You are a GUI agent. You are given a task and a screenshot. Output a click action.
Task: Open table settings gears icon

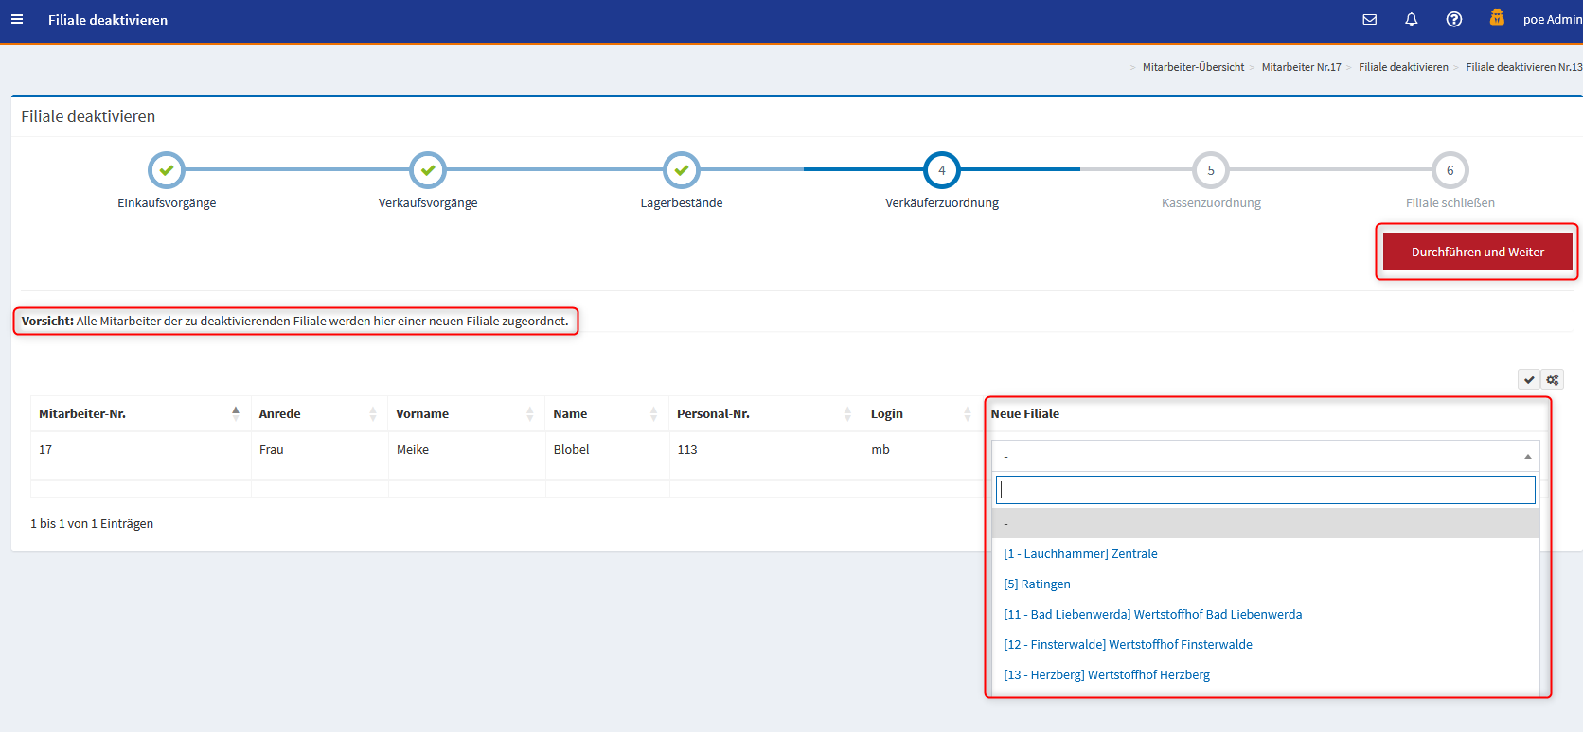point(1553,379)
